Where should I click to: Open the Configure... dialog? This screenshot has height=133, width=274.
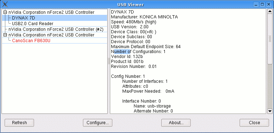pyautogui.click(x=98, y=123)
